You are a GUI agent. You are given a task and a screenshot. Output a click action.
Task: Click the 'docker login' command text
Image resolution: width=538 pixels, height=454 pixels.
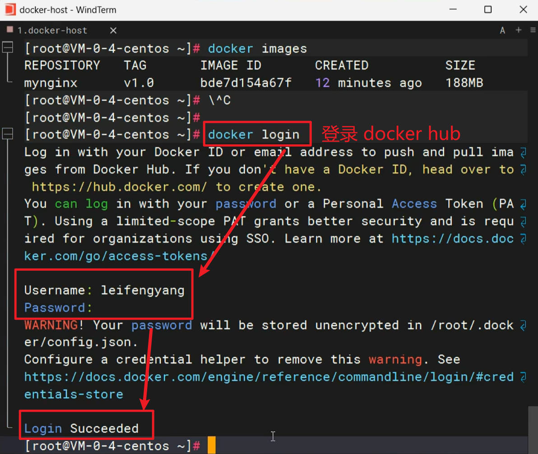click(x=254, y=134)
